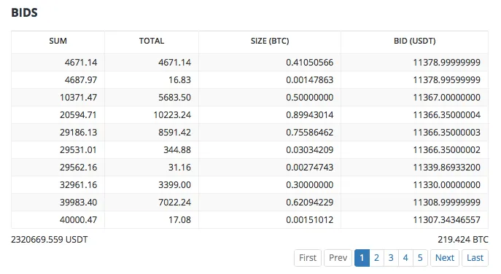
Task: Select bid price 11378.99999999
Action: [447, 62]
